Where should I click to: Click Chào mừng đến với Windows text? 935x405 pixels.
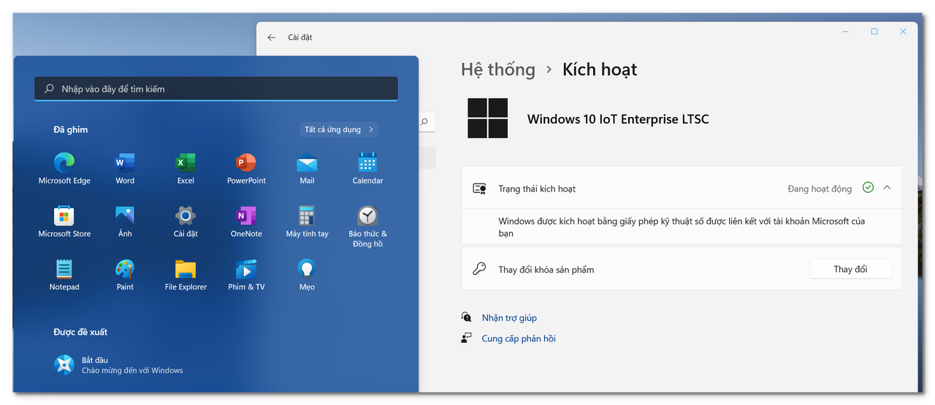[132, 371]
